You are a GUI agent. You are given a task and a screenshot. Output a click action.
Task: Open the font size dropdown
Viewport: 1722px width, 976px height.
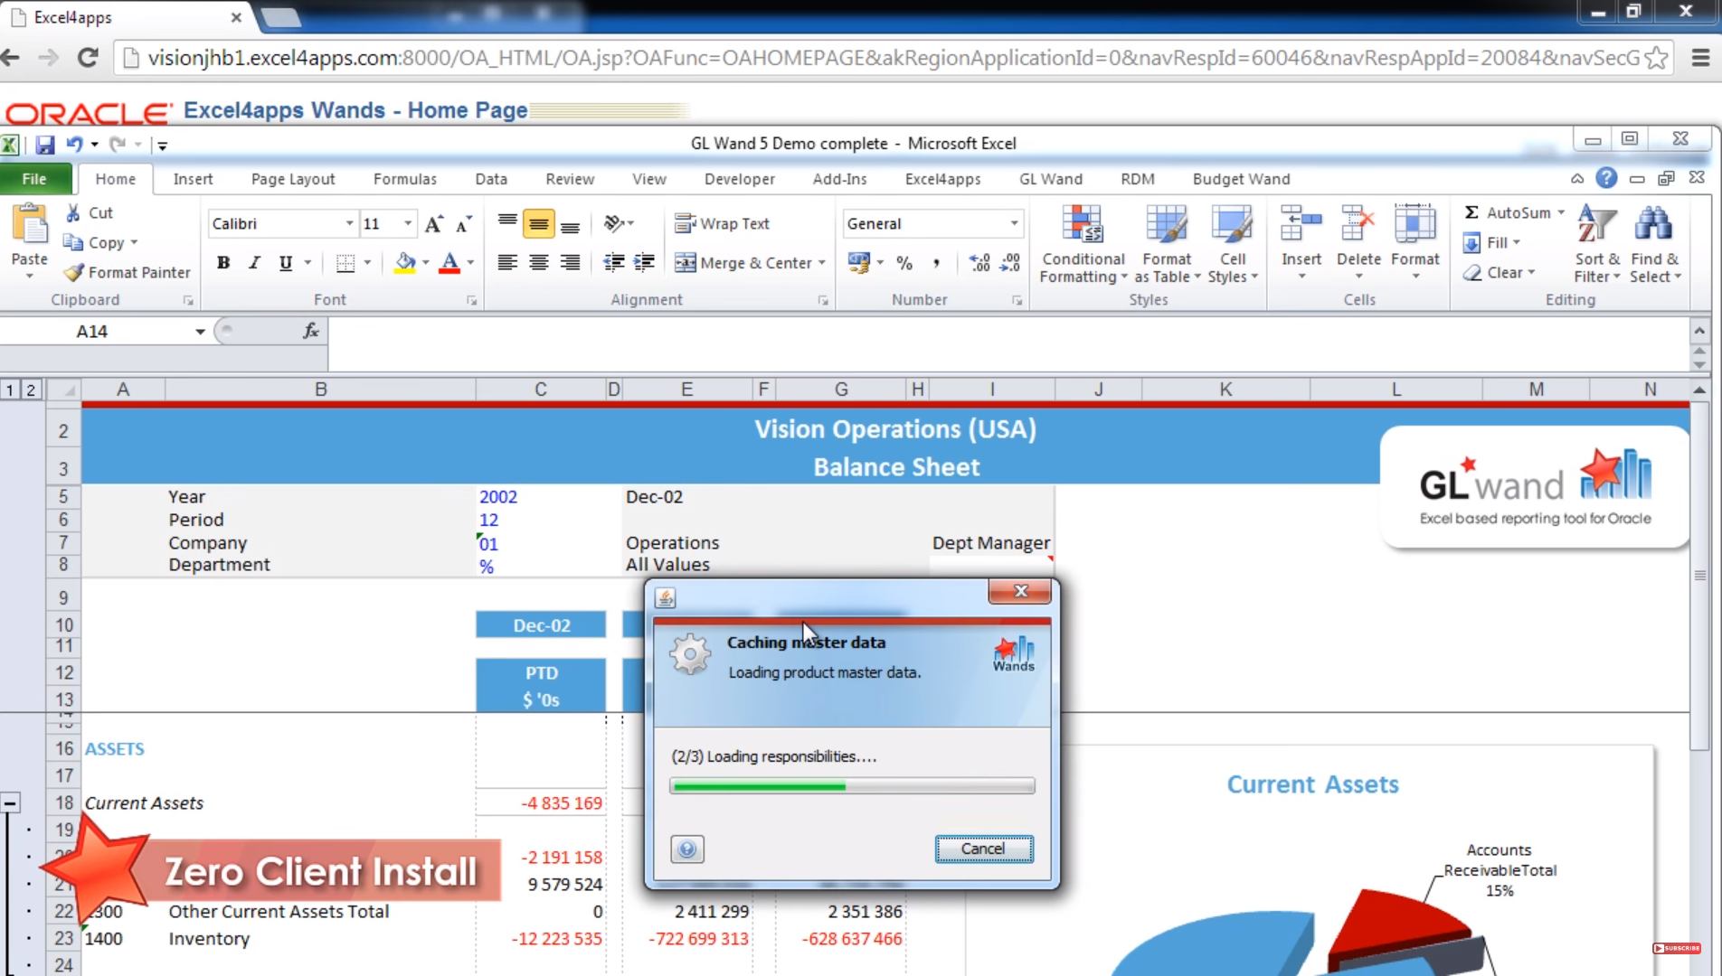pos(408,224)
